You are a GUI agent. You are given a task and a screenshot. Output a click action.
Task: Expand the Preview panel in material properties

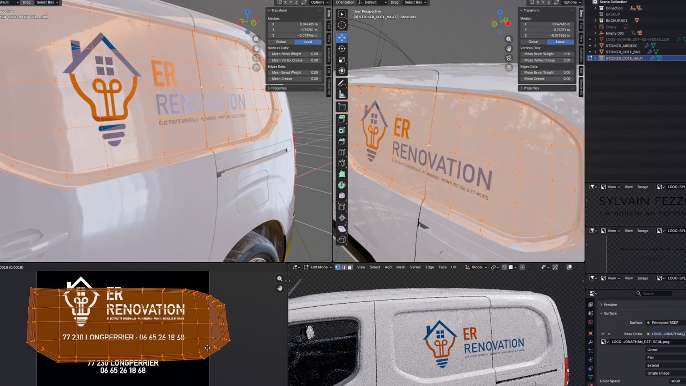pyautogui.click(x=610, y=305)
